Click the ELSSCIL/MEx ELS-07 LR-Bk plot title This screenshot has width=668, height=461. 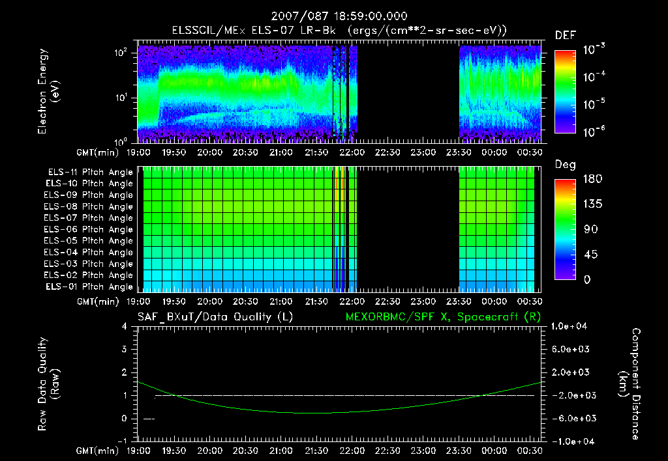[339, 31]
